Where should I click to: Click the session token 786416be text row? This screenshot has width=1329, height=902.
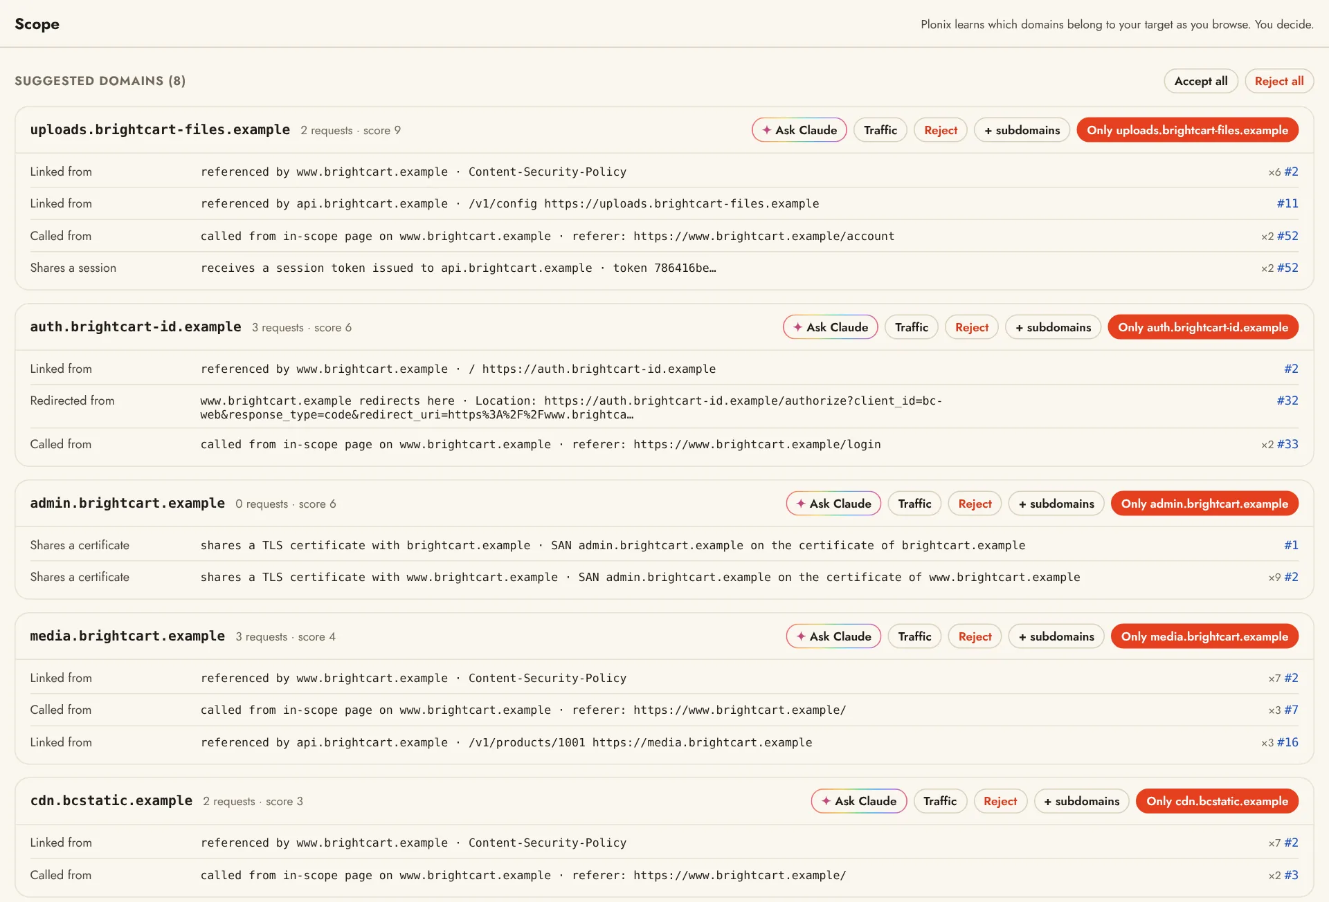click(x=664, y=268)
